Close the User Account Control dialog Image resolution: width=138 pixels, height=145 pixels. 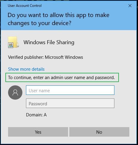point(130,6)
